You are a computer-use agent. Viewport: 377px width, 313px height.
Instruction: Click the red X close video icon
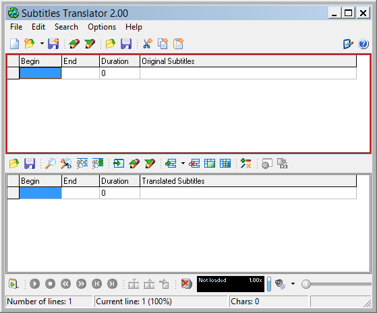point(187,284)
